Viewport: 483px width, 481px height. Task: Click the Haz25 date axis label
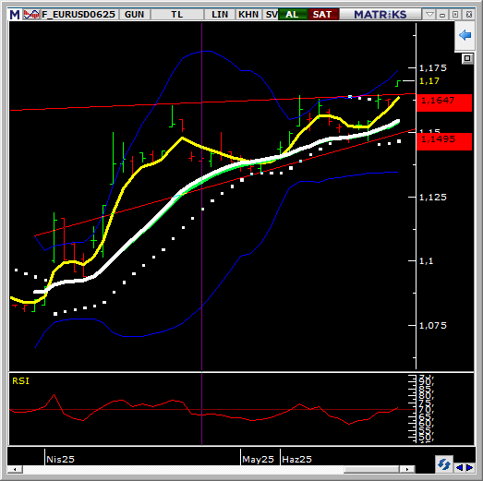click(297, 459)
